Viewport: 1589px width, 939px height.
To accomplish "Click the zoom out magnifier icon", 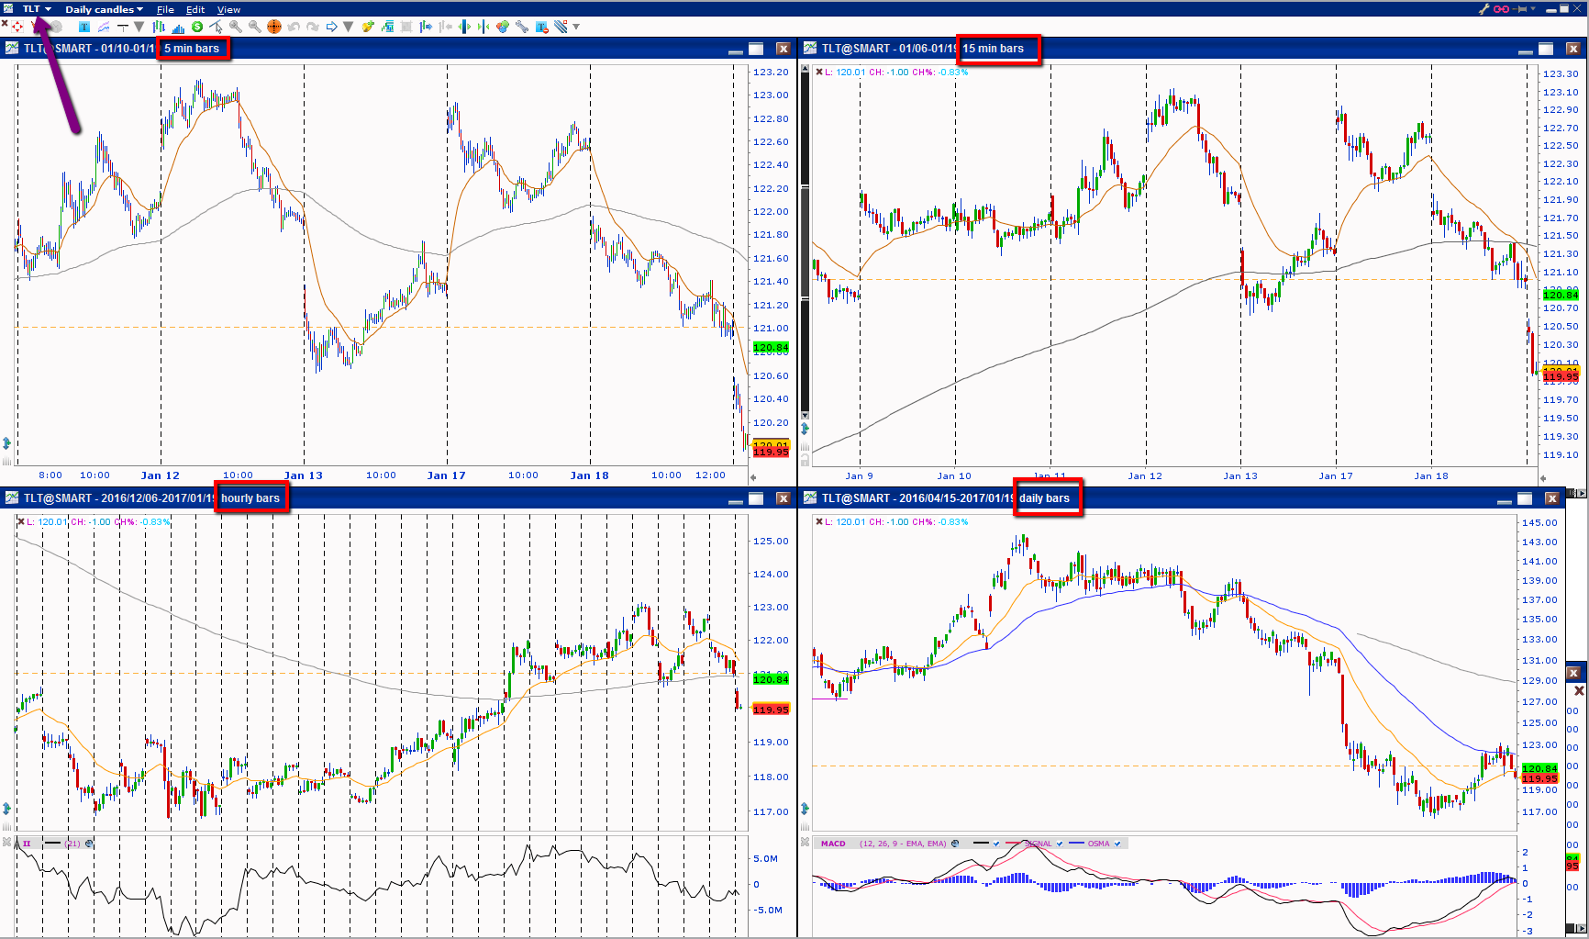I will point(255,27).
